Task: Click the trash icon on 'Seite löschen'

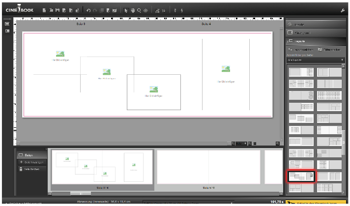Action: [21, 169]
